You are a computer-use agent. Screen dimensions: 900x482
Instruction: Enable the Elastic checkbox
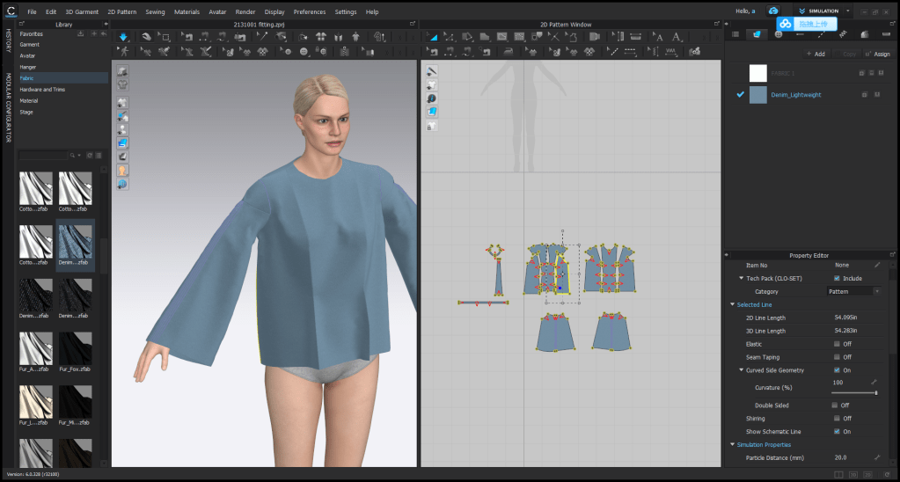pos(837,344)
